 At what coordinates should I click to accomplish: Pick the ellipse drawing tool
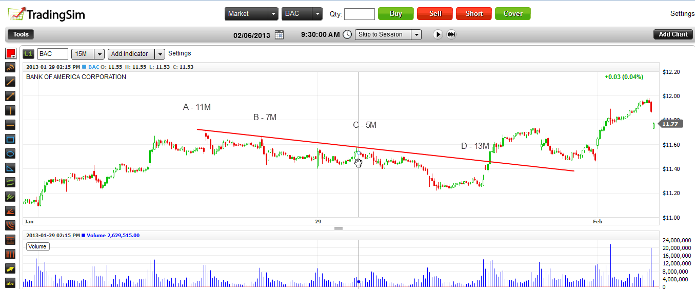pyautogui.click(x=10, y=153)
